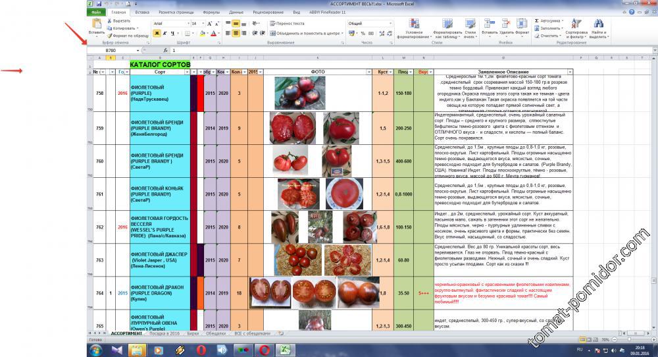Open Conditional Formatting (Условное форматирование)
This screenshot has height=357, width=658.
414,28
